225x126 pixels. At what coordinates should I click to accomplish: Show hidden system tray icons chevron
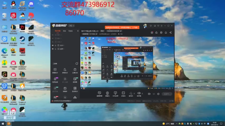[177, 124]
